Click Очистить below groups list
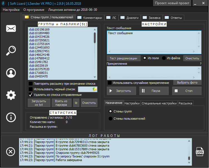The image size is (209, 168). (x=89, y=103)
